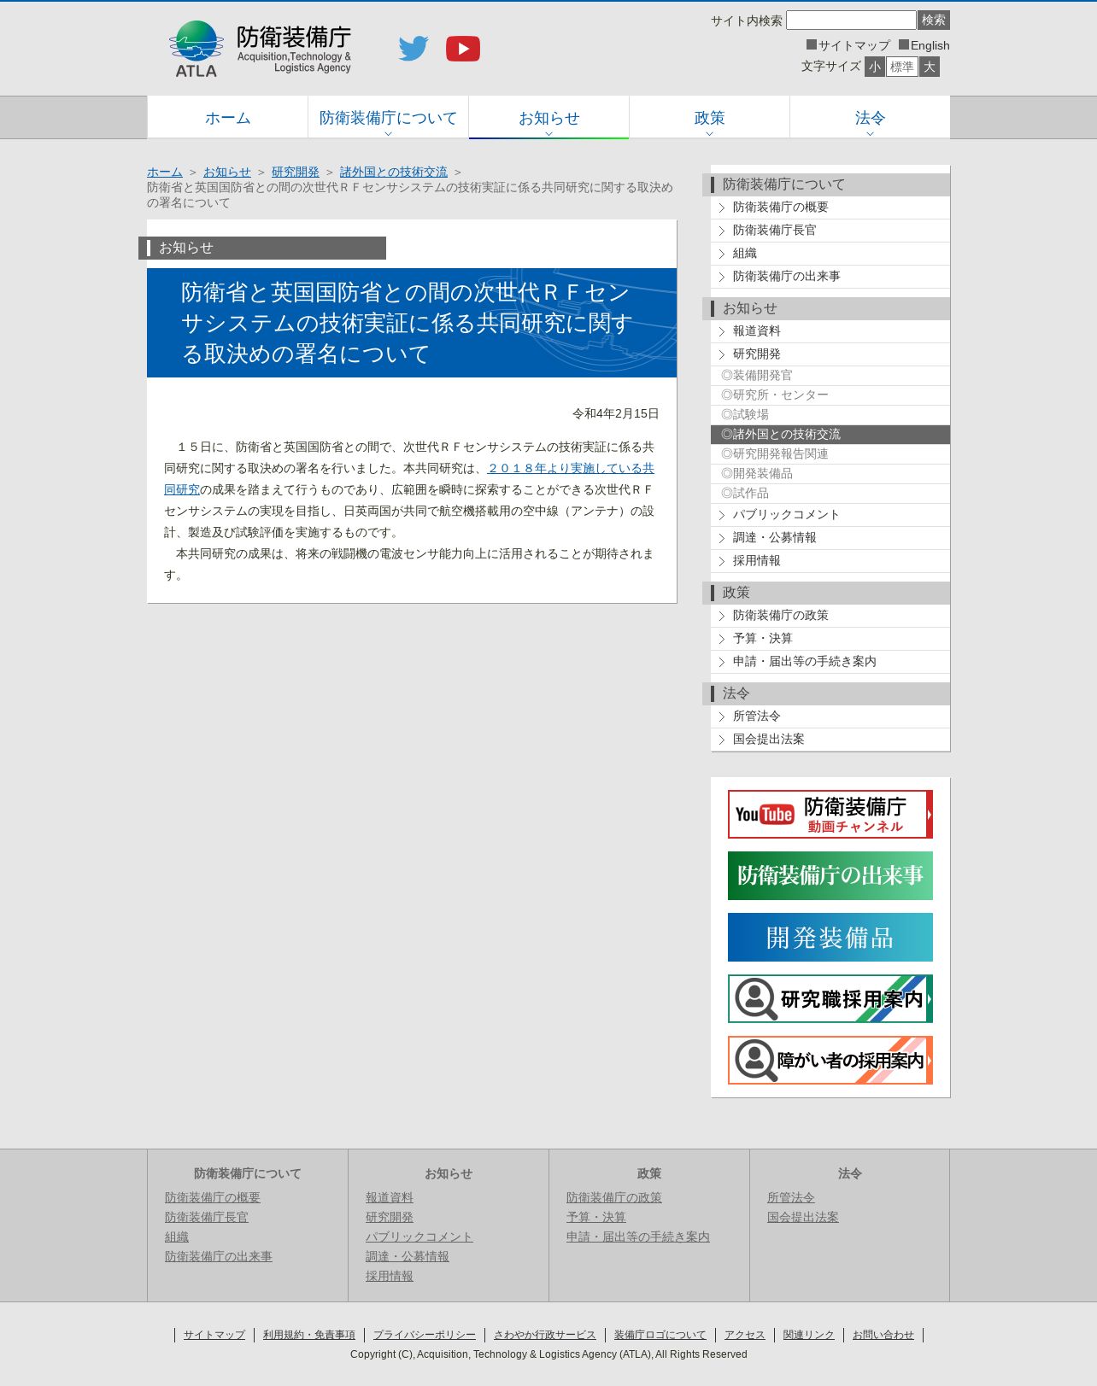The width and height of the screenshot is (1097, 1386).
Task: Open the YouTube 動画チャンネル banner
Action: (x=830, y=815)
